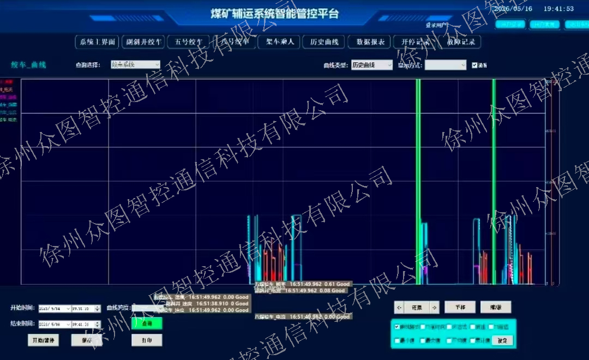Open the empty 显示方式 dropdown
The image size is (589, 360).
pyautogui.click(x=446, y=65)
